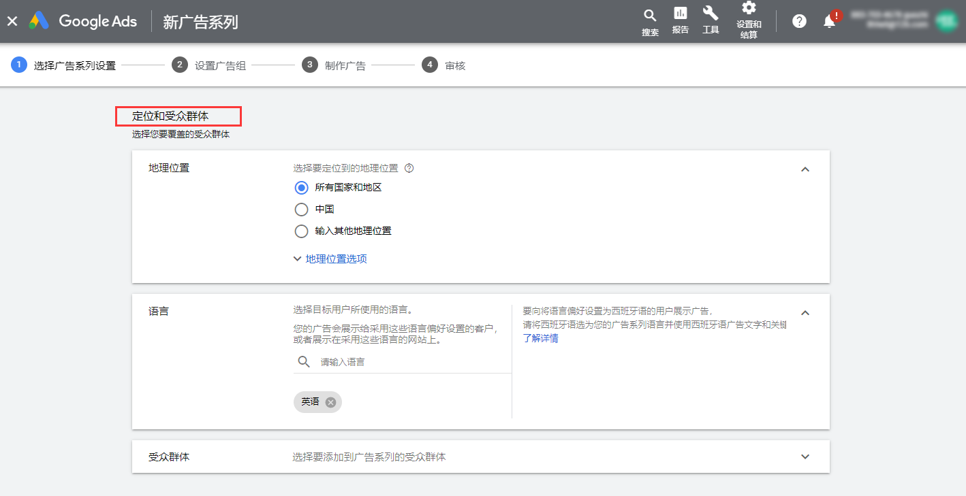Open the Reports chart icon
The image size is (966, 496).
pyautogui.click(x=680, y=14)
